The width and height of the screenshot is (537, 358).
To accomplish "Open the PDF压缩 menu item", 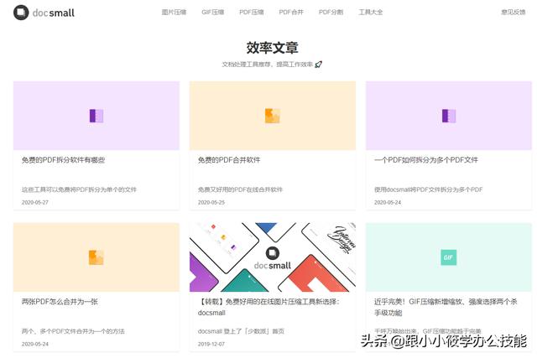I will [x=252, y=13].
